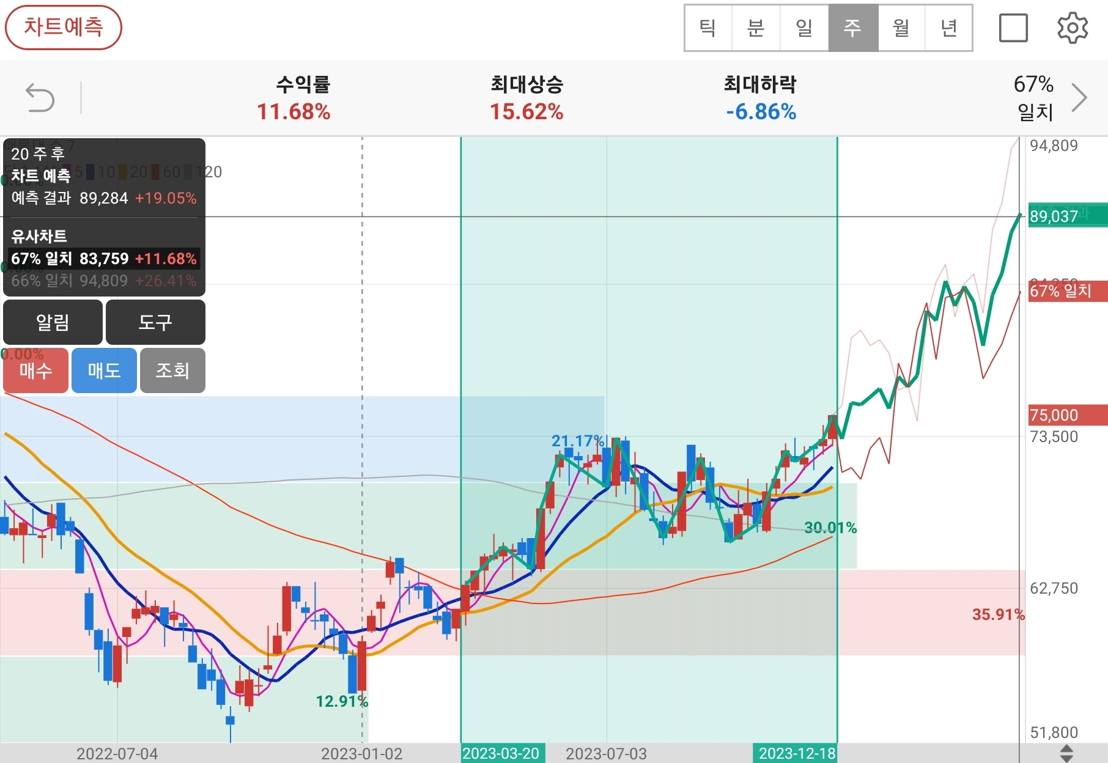This screenshot has height=763, width=1108.
Task: Open the 도구 tools button
Action: 155,322
